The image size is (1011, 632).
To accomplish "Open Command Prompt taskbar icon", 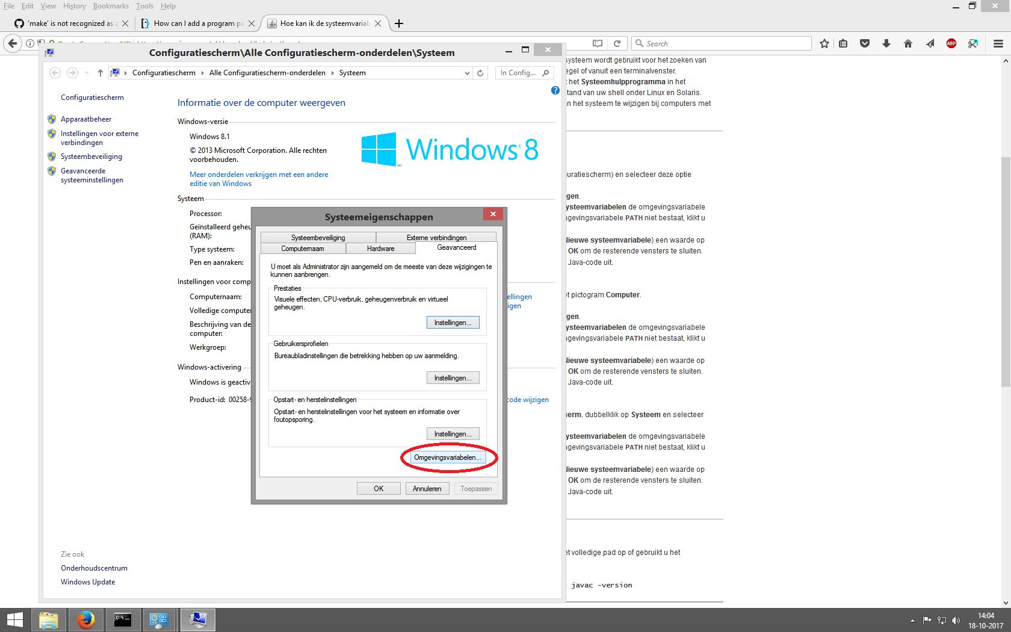I will coord(123,620).
